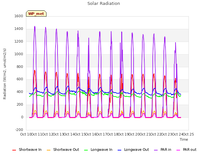Click the WP_met annotation label
208x156 pixels.
(36, 14)
